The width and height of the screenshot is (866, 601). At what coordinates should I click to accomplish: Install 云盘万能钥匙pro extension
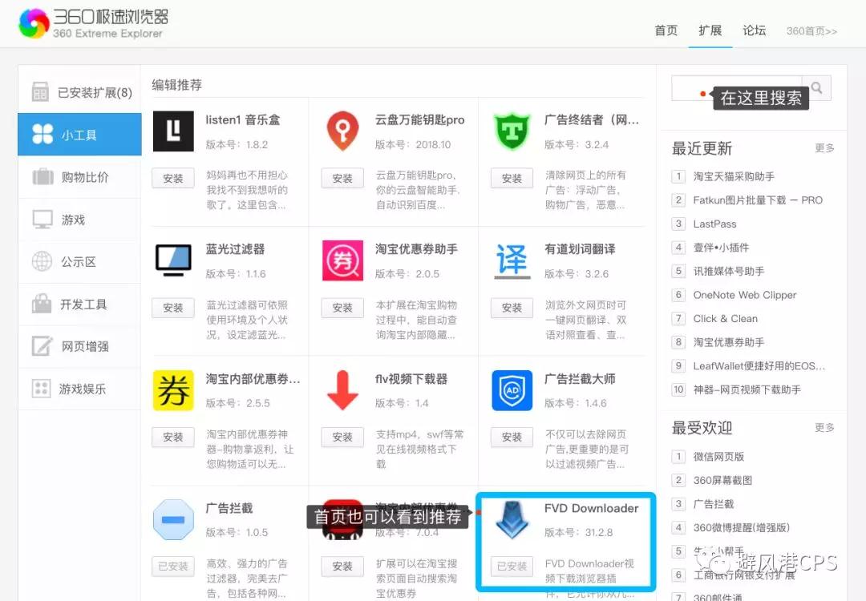point(342,178)
